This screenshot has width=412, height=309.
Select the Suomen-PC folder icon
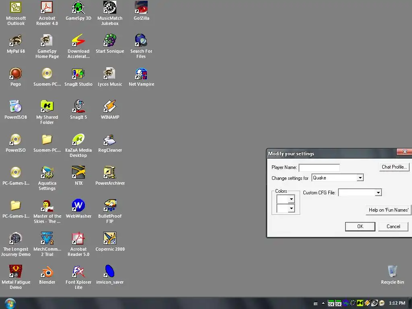(x=47, y=140)
